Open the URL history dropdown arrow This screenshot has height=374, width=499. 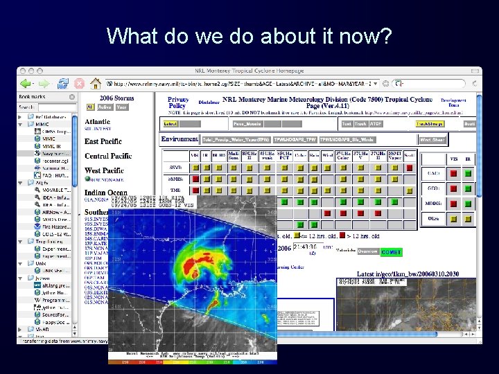(376, 84)
